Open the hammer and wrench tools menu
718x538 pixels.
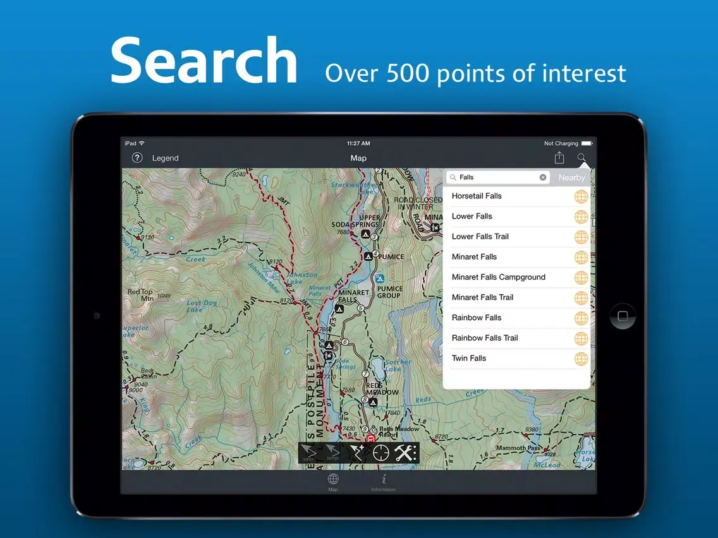pyautogui.click(x=405, y=453)
